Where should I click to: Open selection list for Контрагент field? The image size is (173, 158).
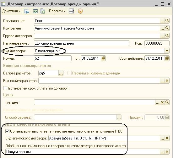[x=162, y=28]
